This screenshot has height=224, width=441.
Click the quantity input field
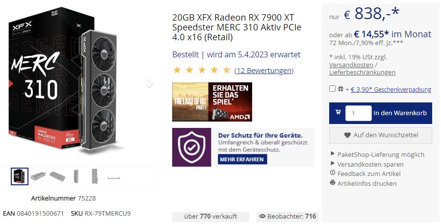358,113
